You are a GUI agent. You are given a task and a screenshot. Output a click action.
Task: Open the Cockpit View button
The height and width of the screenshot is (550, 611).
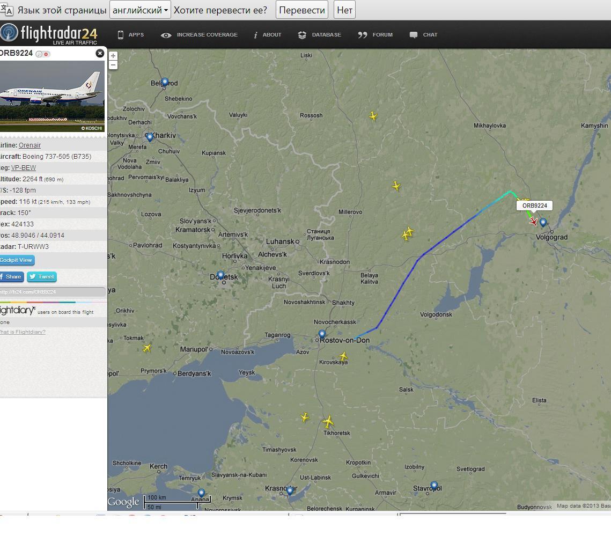[17, 260]
